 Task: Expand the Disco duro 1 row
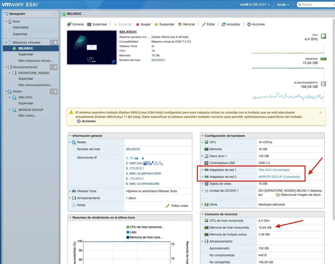coord(202,156)
